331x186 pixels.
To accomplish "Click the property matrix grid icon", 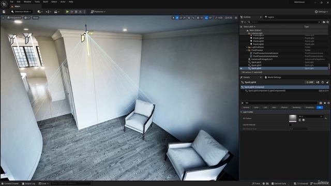I will (321, 103).
